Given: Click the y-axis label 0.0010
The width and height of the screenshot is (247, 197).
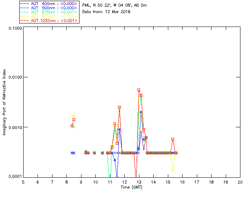Looking at the screenshot, I should [15, 127].
